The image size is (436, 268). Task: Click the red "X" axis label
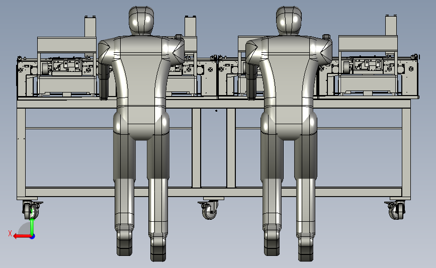pos(10,233)
